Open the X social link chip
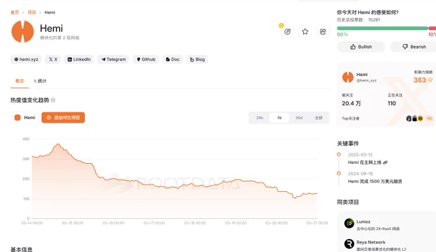The height and width of the screenshot is (252, 436). (53, 59)
